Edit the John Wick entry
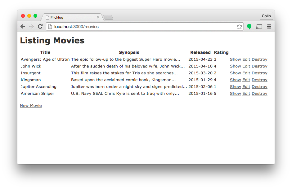Viewport: 292px width, 189px height. tap(246, 66)
